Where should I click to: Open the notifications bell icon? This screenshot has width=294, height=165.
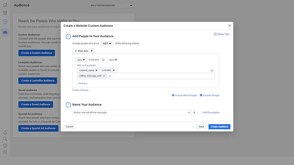pos(5,133)
